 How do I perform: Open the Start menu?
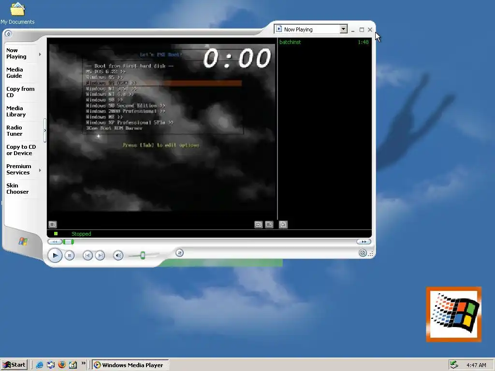pos(14,365)
